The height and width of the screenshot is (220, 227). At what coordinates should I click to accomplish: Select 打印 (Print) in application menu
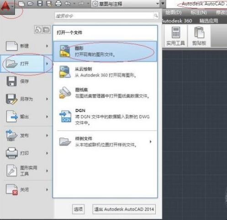[x=26, y=153]
